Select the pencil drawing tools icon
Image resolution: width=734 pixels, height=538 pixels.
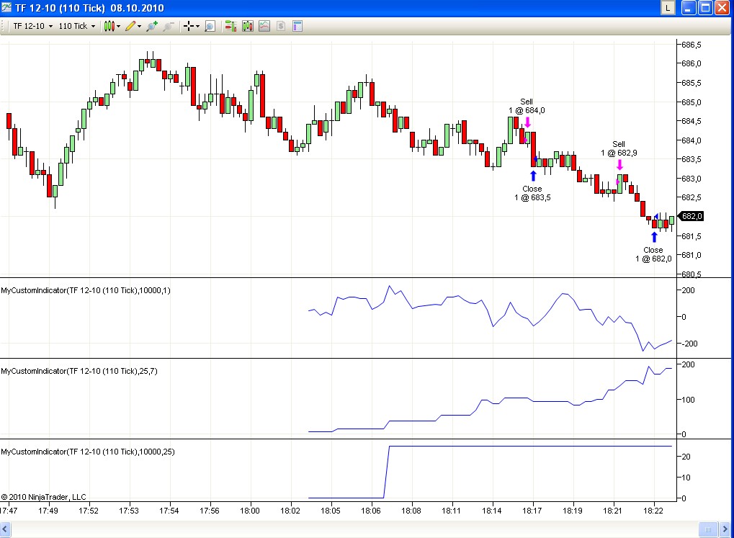click(x=131, y=26)
